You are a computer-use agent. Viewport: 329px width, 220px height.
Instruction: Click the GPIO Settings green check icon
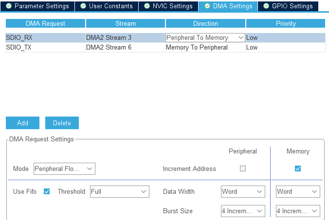[x=267, y=6]
